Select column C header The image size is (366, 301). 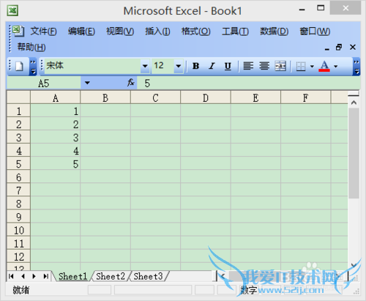(x=155, y=98)
